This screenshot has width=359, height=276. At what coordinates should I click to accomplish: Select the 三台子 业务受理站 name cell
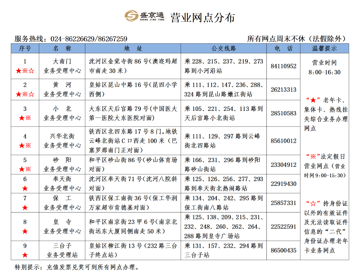click(x=62, y=250)
